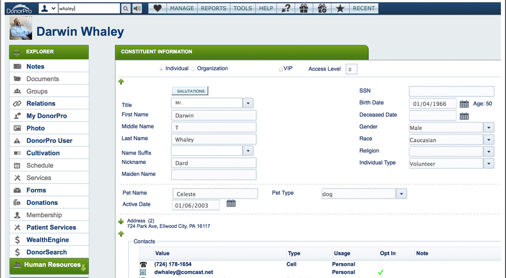Screen dimensions: 506x278
Task: Open Donations in Explorer sidebar
Action: (x=49, y=203)
